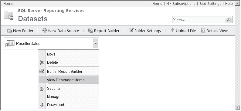This screenshot has height=111, width=241.
Task: Click the Report Builder toolbar icon
Action: [91, 31]
